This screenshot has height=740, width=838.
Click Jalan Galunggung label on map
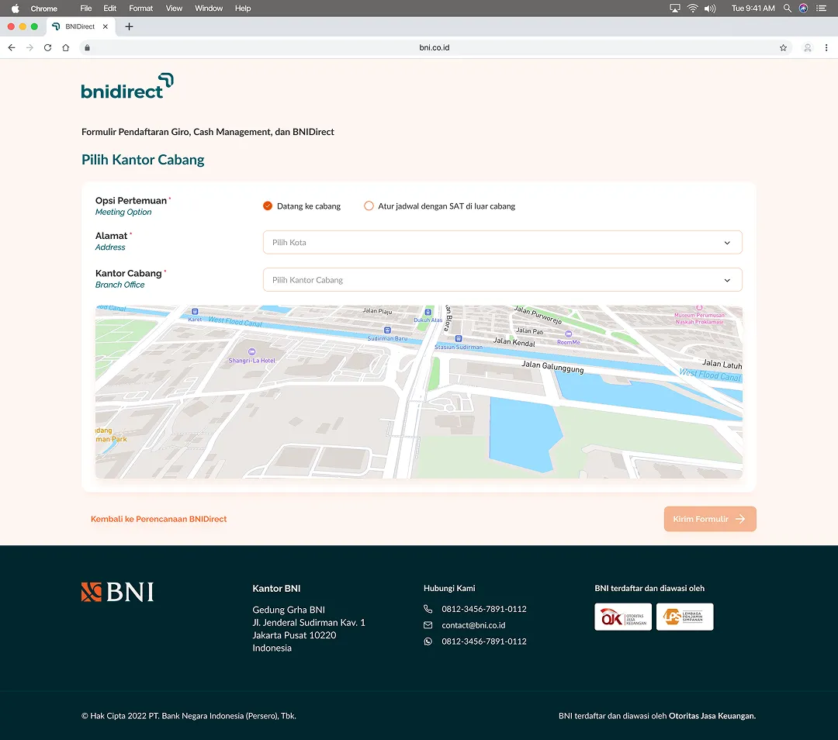tap(552, 367)
